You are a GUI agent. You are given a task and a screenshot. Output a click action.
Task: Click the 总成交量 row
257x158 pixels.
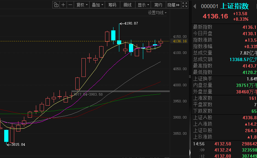[225, 53]
